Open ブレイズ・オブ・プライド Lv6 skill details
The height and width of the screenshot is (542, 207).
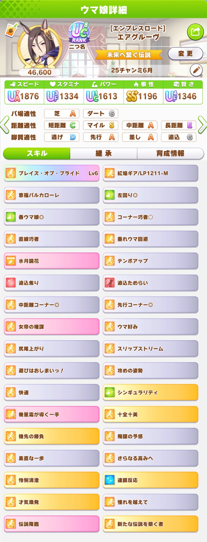point(52,173)
